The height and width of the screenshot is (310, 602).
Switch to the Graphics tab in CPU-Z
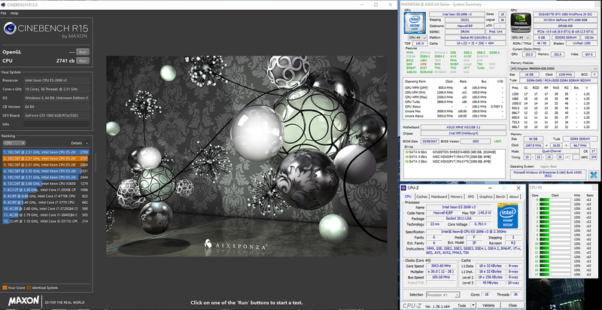[x=485, y=196]
